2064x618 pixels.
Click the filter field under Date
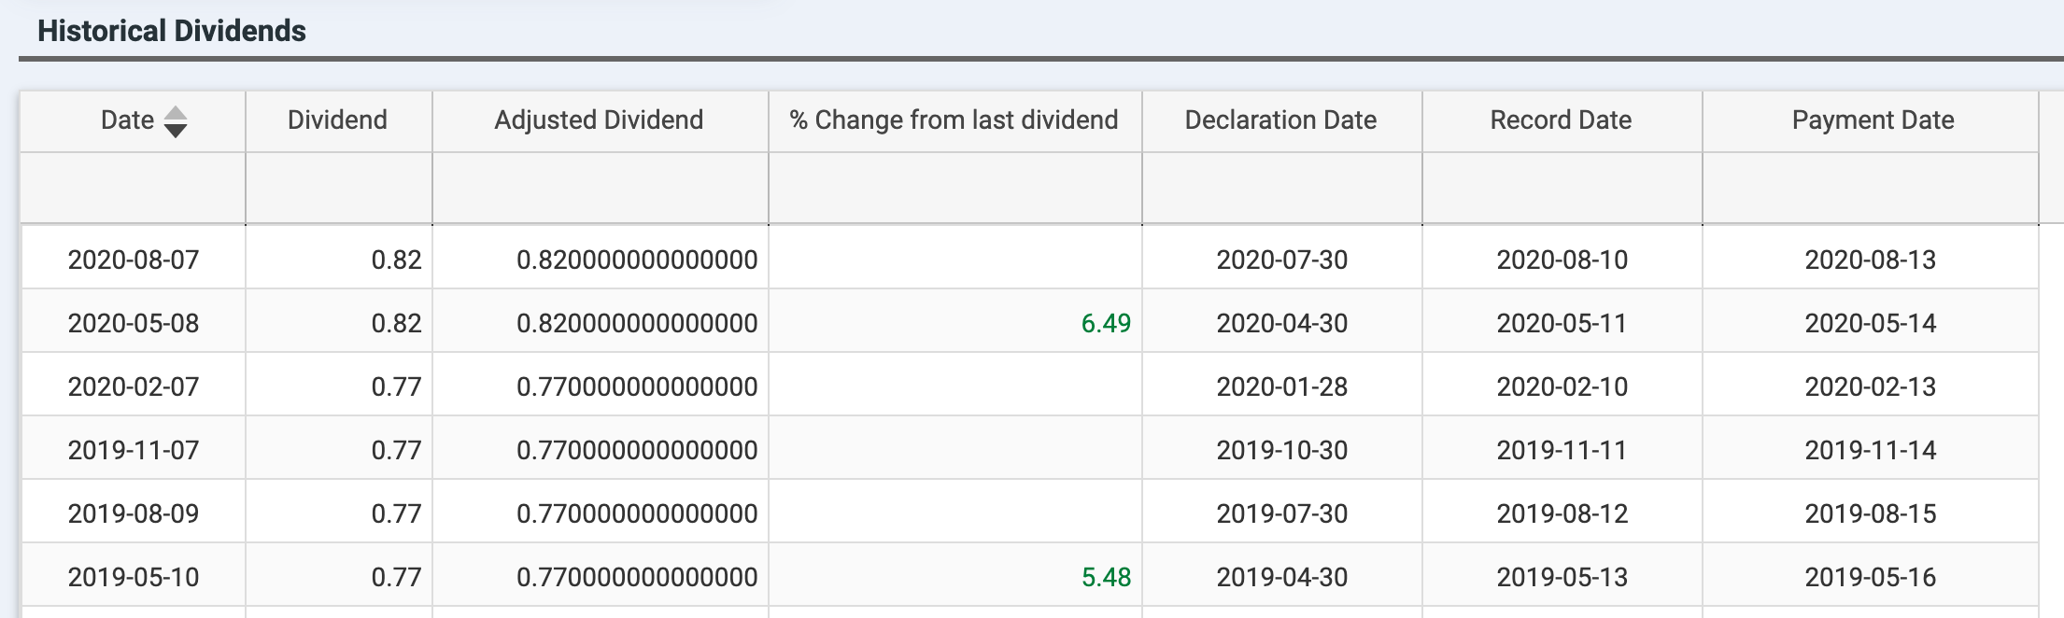(x=134, y=189)
